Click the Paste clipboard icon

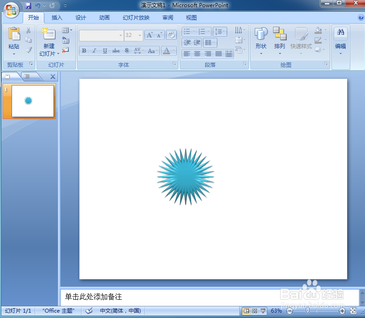coord(14,34)
